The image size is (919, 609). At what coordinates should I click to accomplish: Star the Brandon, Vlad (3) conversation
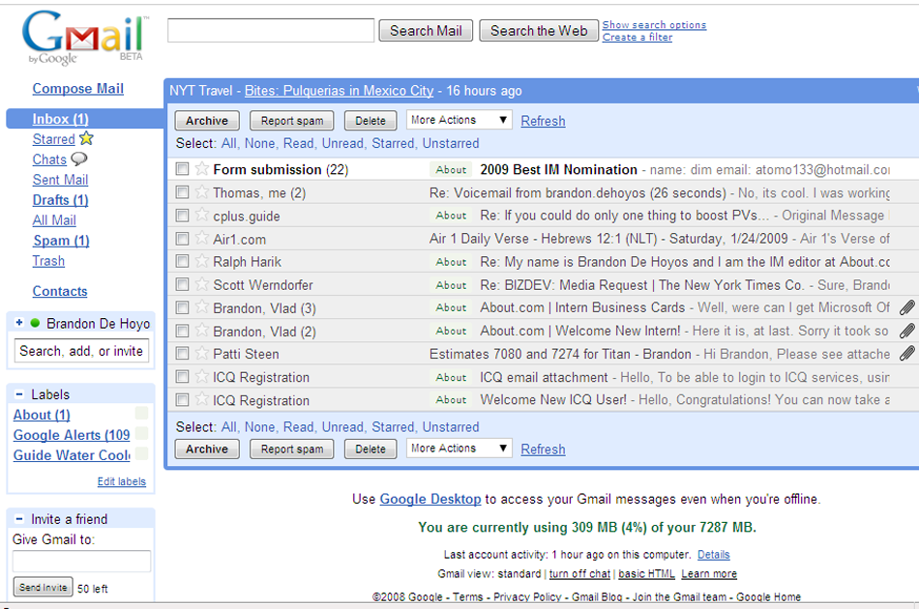[x=201, y=307]
